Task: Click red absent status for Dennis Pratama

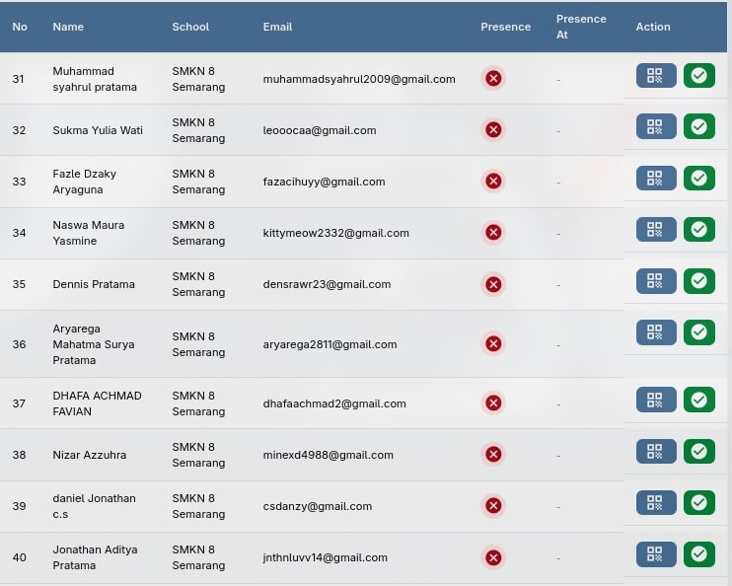Action: [493, 284]
